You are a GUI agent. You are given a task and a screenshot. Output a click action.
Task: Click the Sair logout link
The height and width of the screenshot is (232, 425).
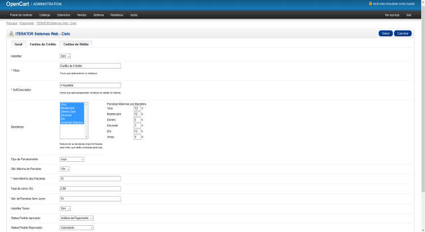coord(409,15)
